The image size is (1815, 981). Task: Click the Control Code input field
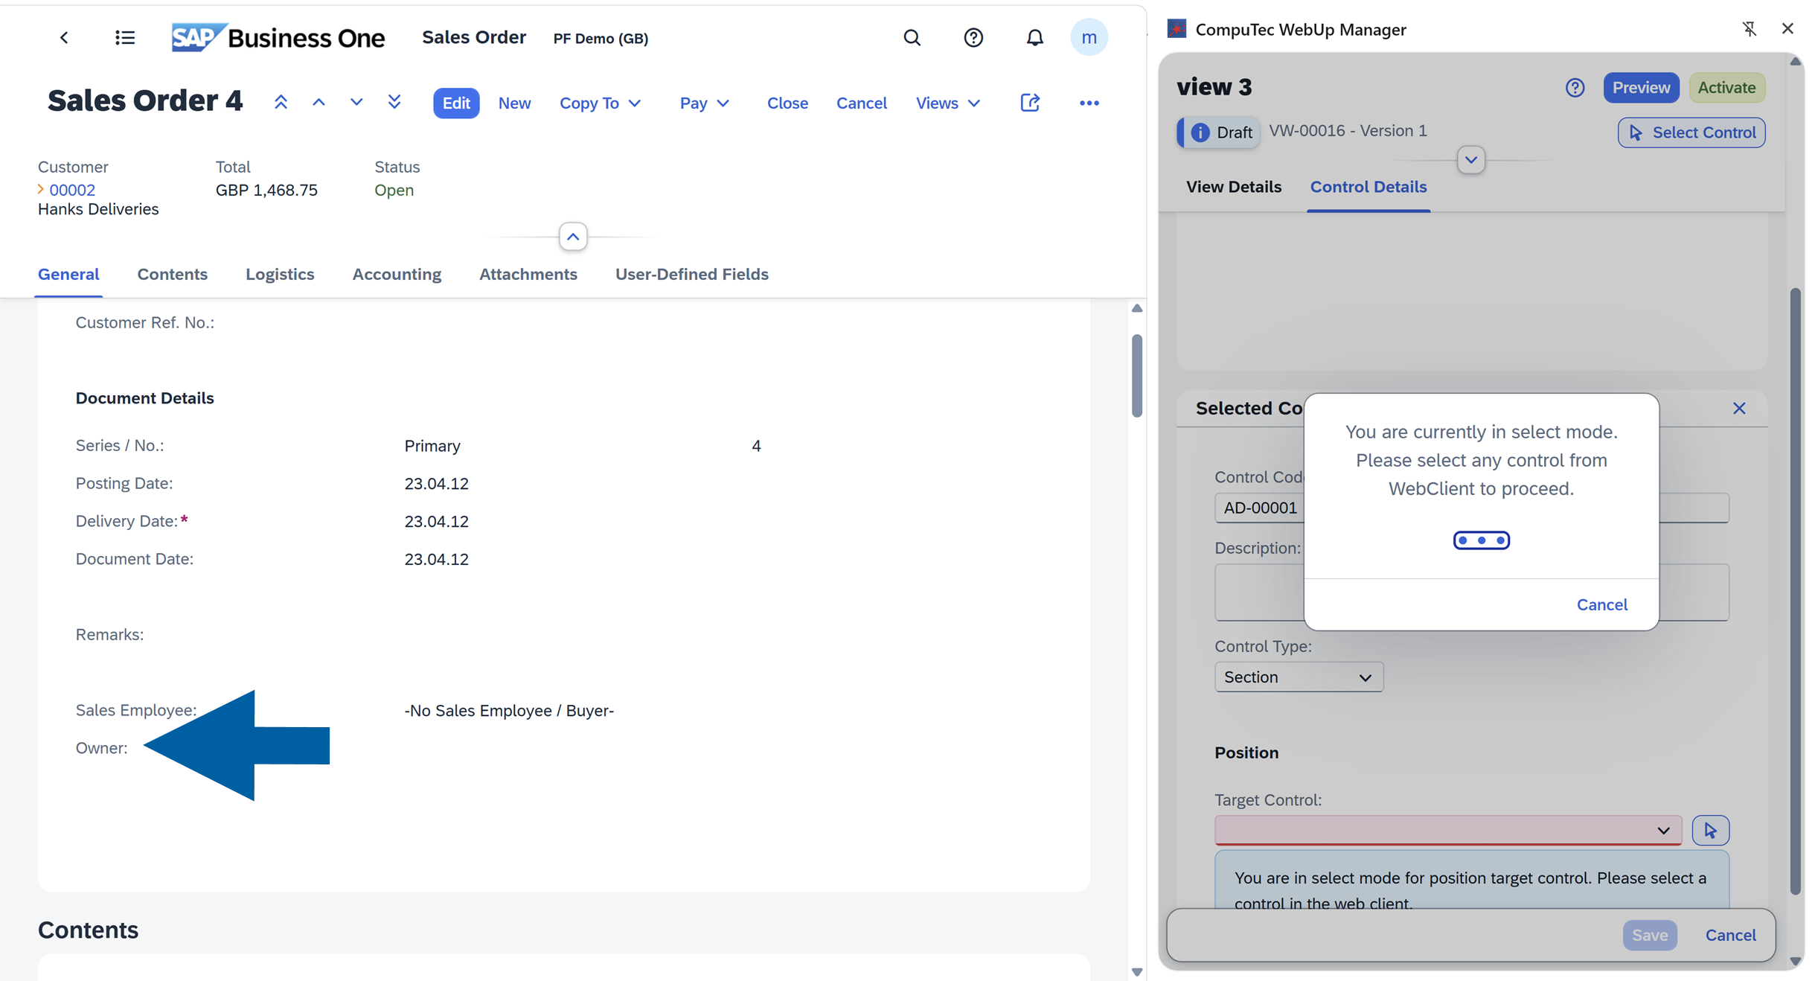(1471, 508)
